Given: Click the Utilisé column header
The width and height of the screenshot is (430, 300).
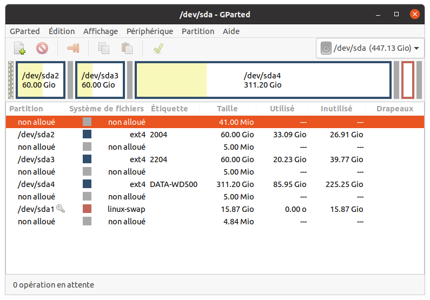Looking at the screenshot, I should 282,109.
